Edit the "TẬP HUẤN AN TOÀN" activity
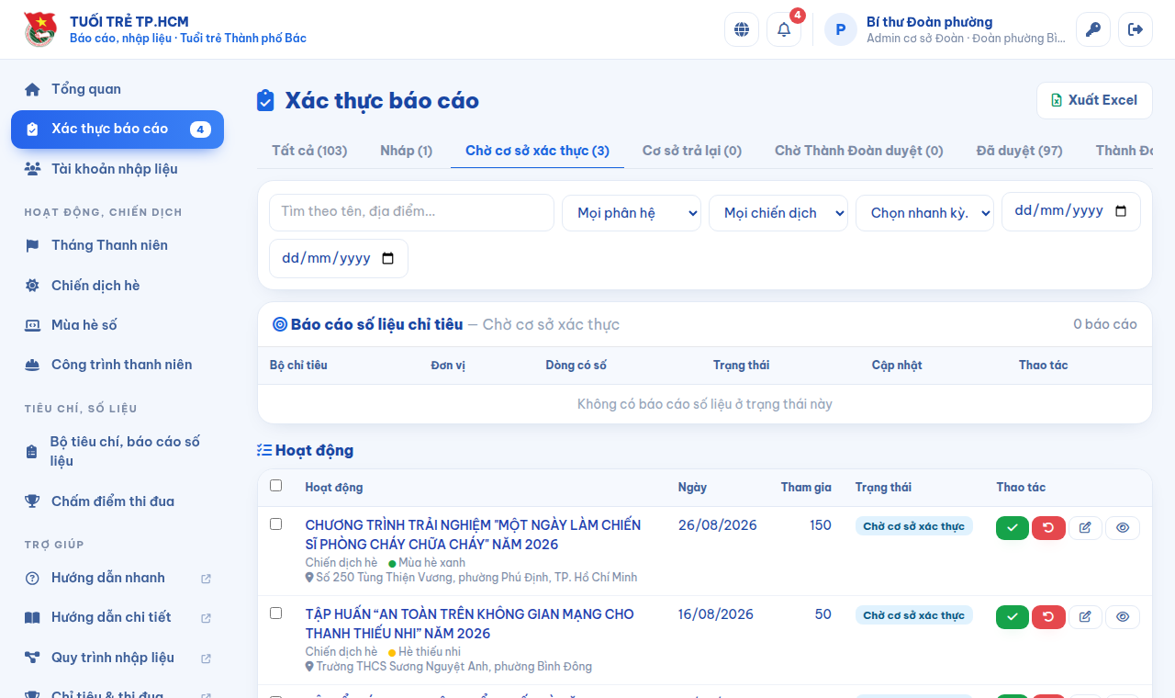1175x698 pixels. (x=1085, y=617)
